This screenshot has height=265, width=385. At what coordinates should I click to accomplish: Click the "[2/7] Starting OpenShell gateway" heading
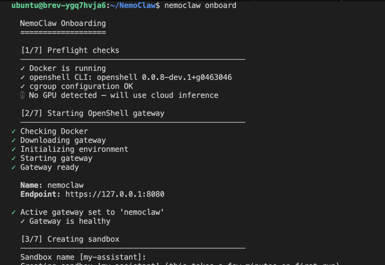92,113
